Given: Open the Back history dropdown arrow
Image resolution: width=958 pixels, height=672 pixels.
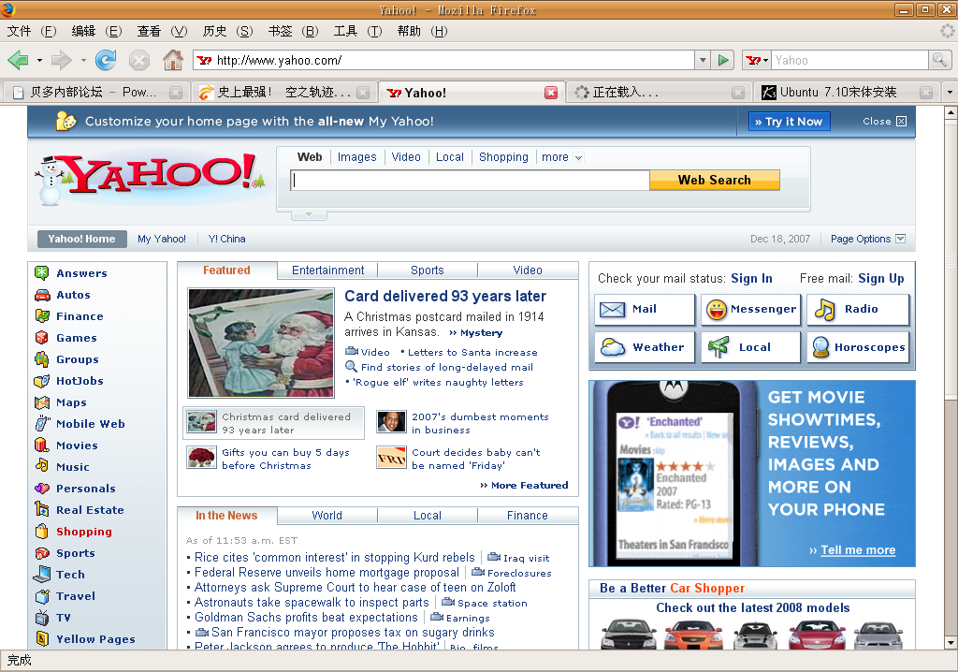Looking at the screenshot, I should coord(39,61).
